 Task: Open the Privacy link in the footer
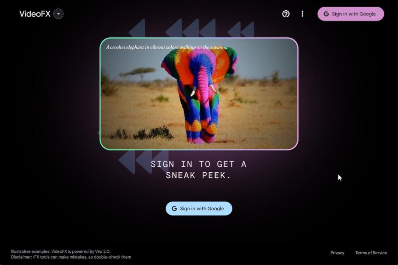point(337,253)
